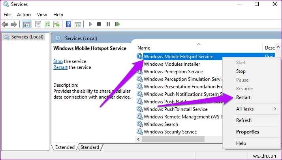
Task: Click gear icon beside Windows Push Notifications System
Action: (x=139, y=94)
